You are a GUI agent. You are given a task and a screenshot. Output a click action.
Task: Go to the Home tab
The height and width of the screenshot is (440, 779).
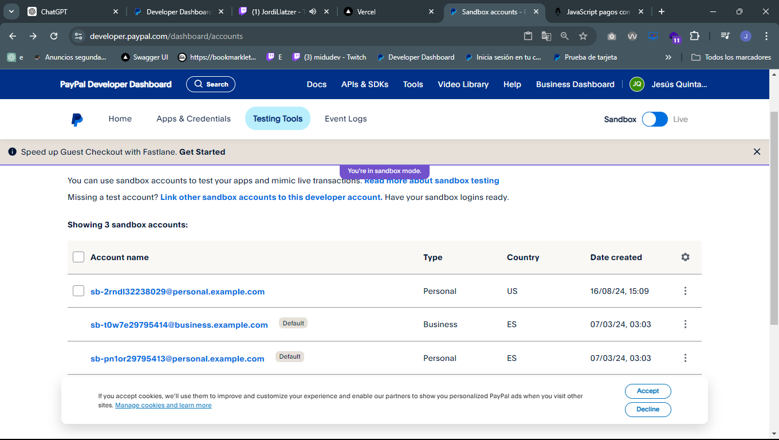[x=120, y=119]
